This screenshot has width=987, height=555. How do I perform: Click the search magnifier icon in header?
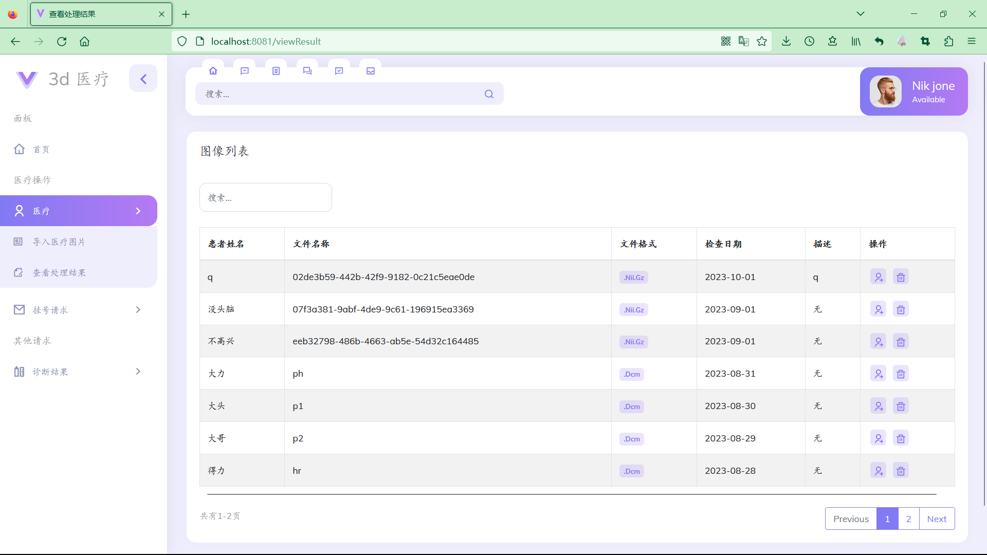tap(489, 94)
